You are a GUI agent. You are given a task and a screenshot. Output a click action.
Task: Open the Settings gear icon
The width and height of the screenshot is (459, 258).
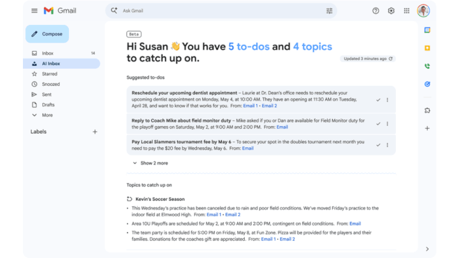click(391, 11)
